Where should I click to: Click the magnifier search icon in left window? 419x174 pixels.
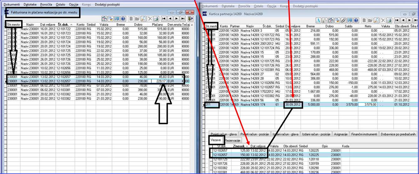[x=144, y=18]
